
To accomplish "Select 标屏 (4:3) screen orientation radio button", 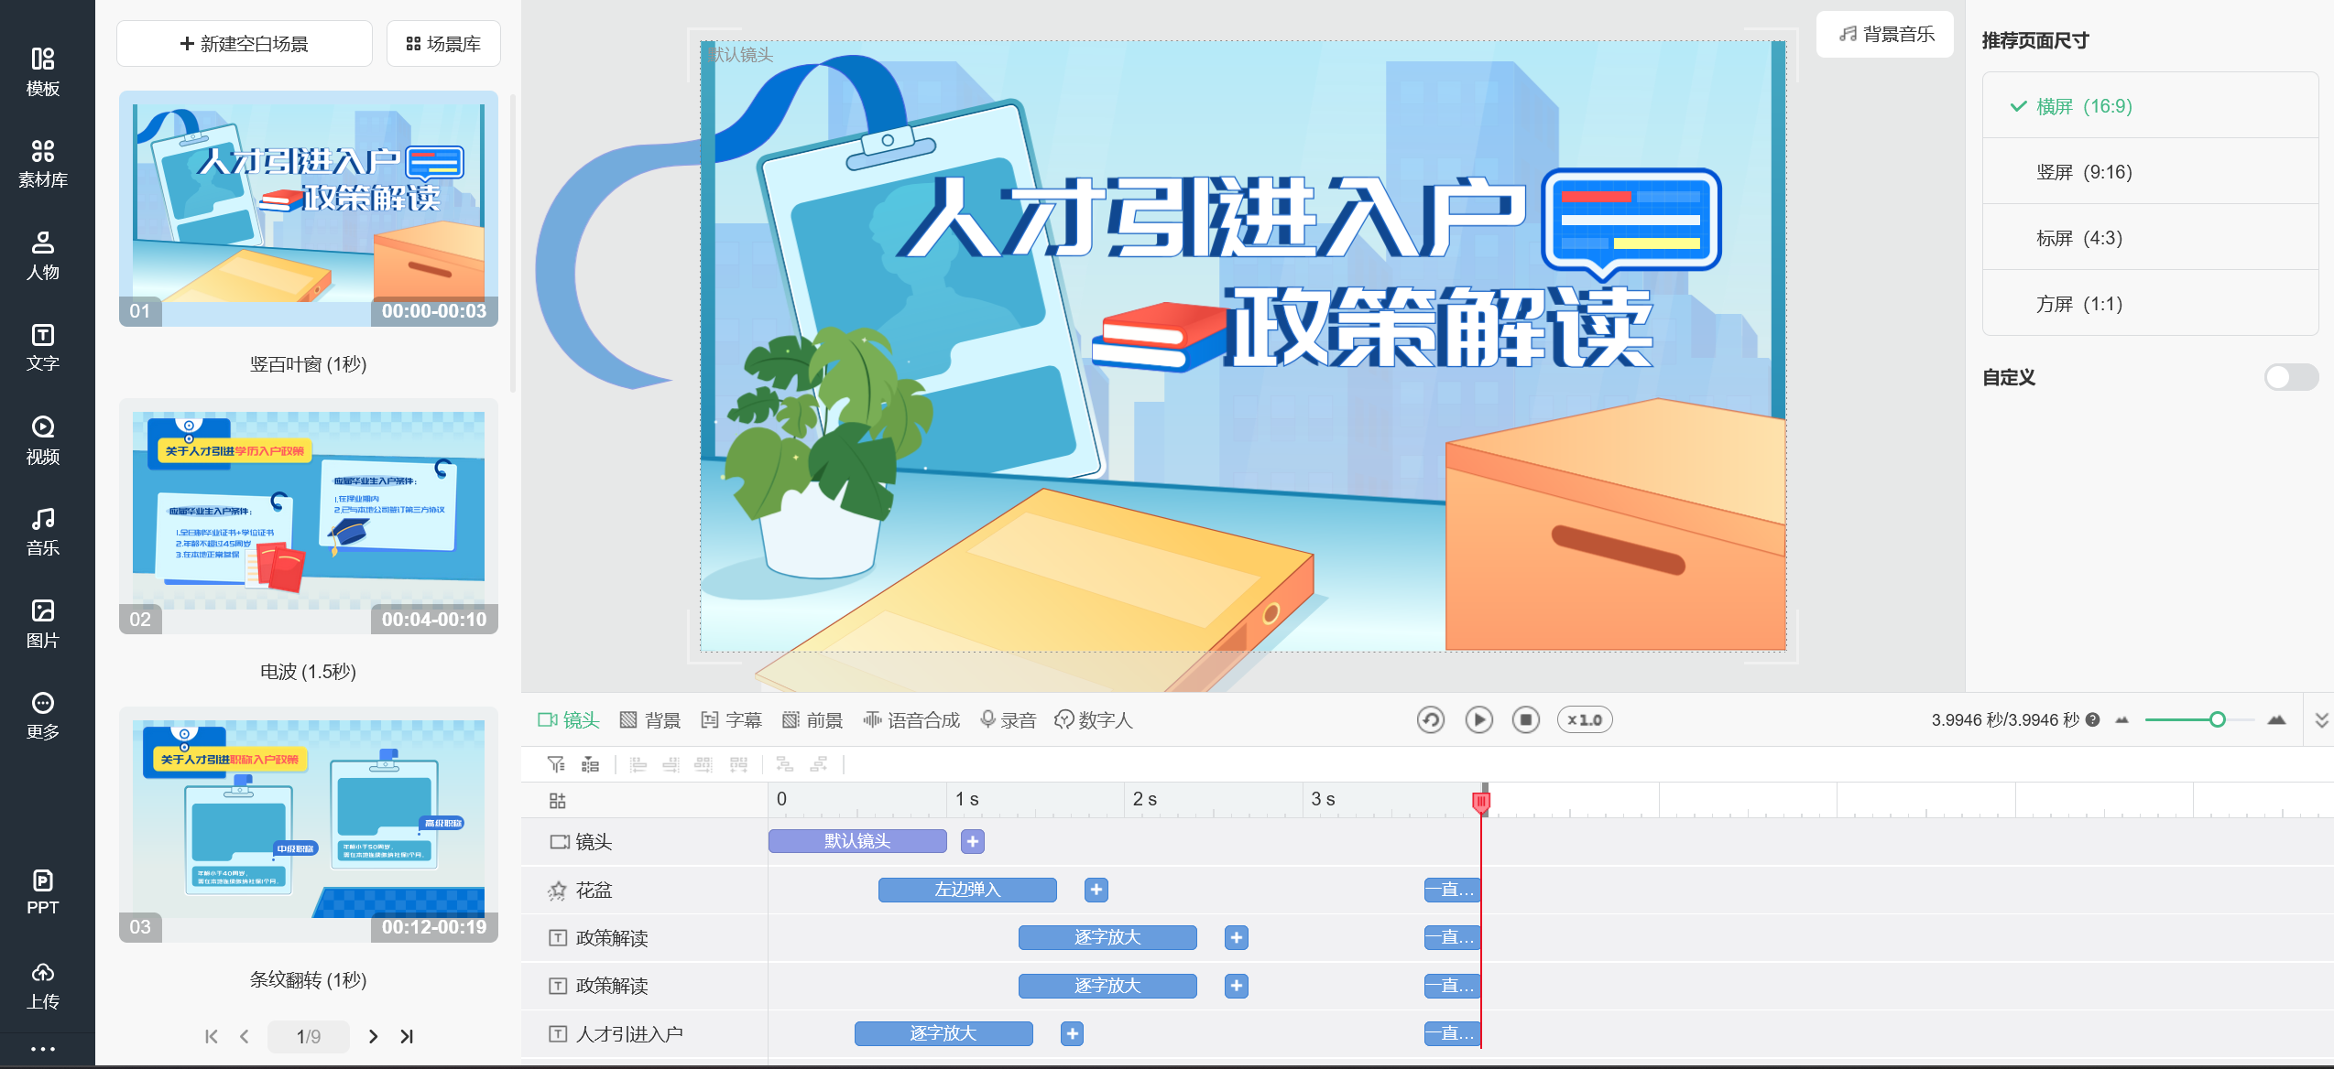I will click(2081, 238).
